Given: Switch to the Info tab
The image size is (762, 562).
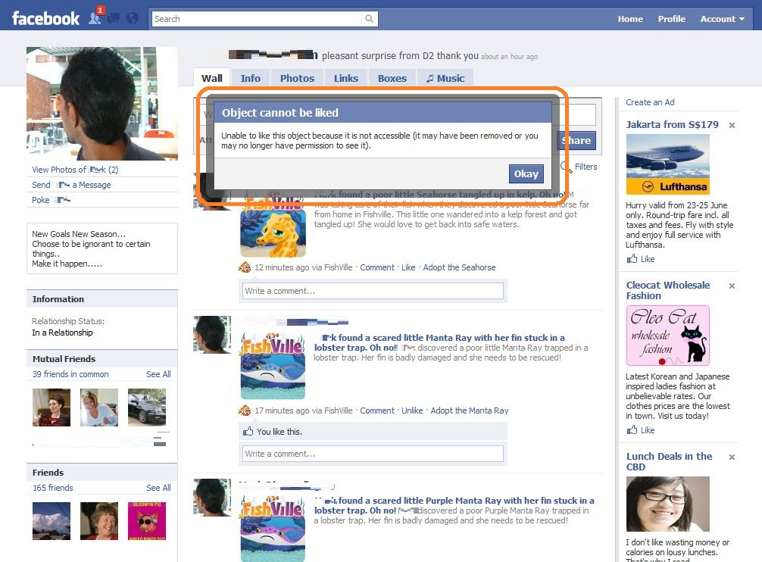Looking at the screenshot, I should point(250,78).
